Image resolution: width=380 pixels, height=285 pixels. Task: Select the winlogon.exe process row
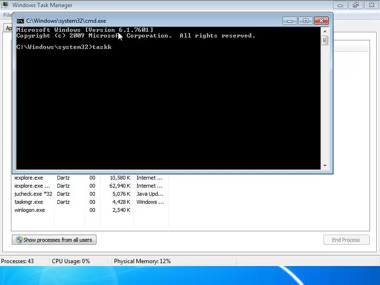point(90,210)
